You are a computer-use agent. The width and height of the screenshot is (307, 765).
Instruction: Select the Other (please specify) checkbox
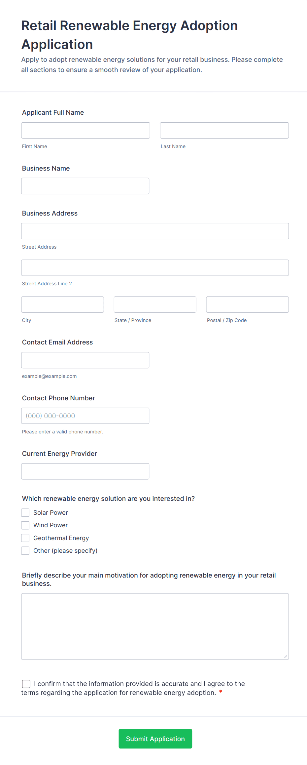(25, 551)
